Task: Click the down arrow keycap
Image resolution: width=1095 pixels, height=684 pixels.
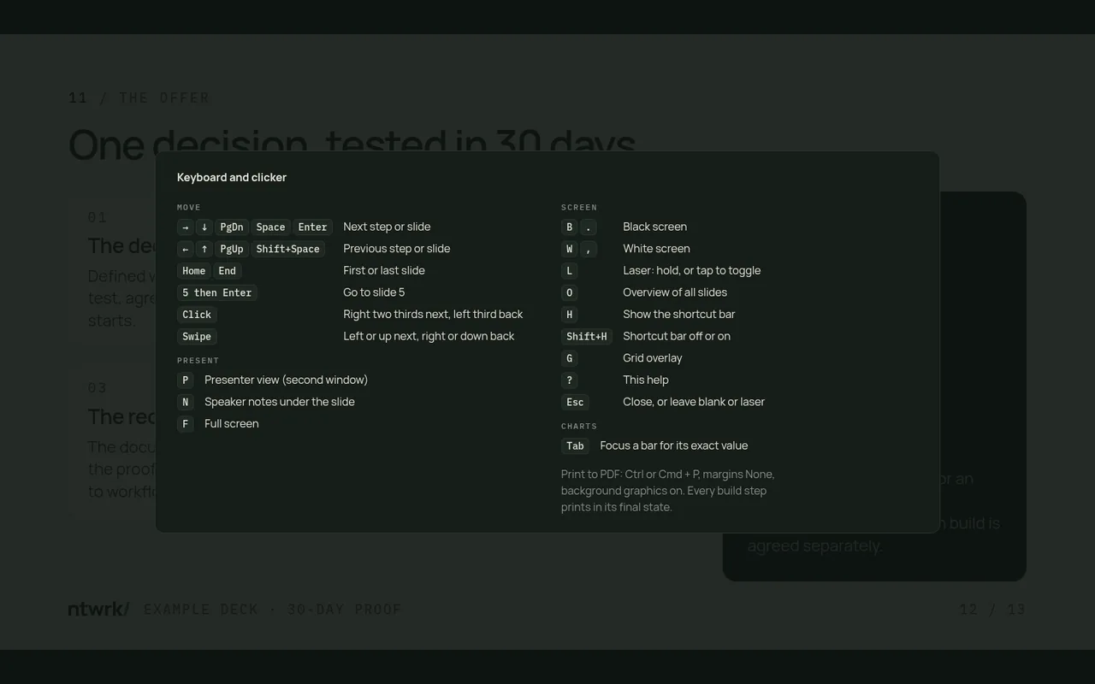Action: [x=204, y=227]
